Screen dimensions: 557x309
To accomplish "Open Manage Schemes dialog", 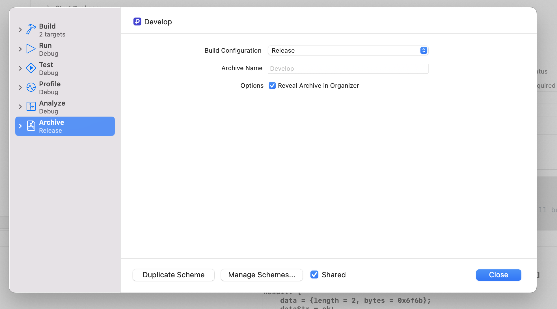I will [262, 275].
